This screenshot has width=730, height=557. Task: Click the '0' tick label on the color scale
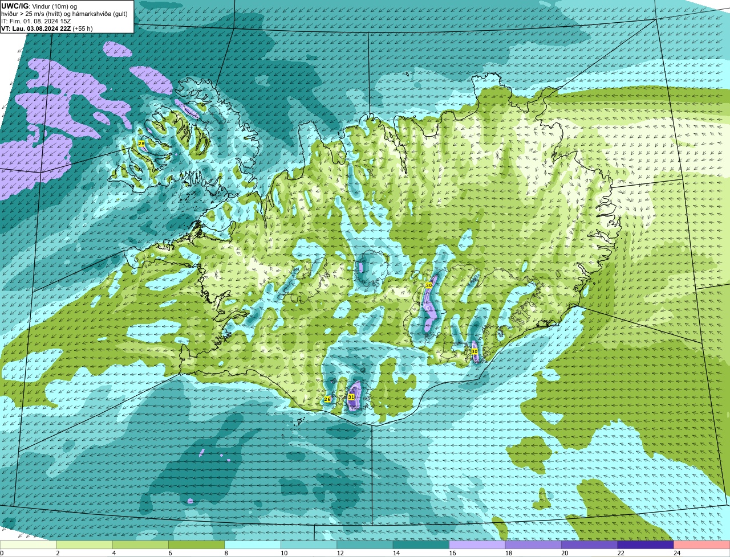pyautogui.click(x=2, y=553)
